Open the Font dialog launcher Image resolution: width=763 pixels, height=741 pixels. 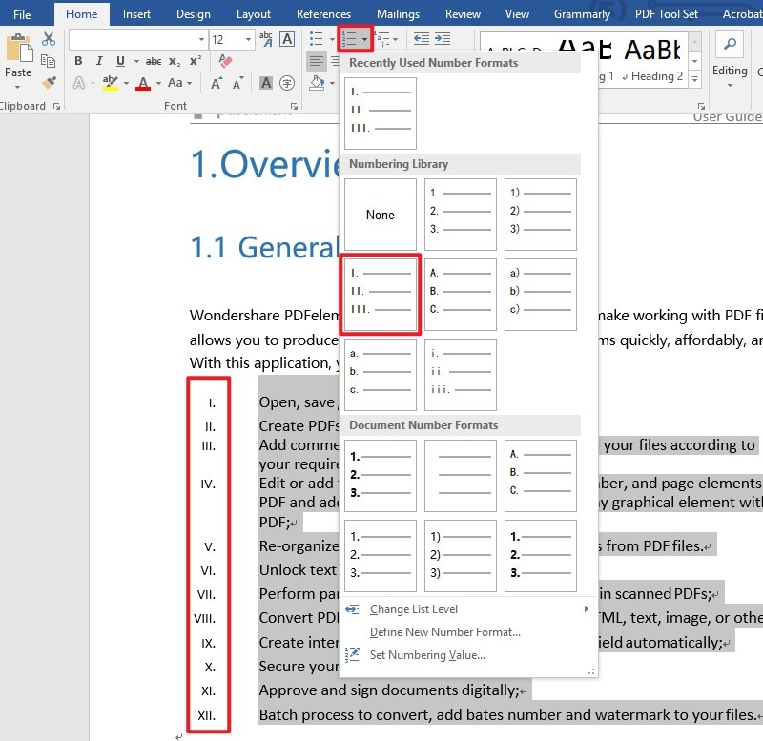(294, 106)
